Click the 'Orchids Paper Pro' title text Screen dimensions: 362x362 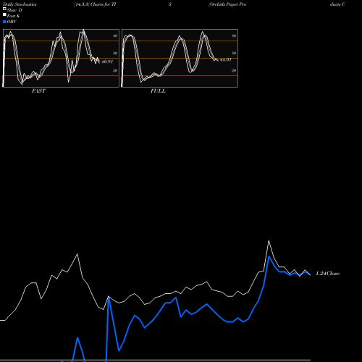click(x=227, y=4)
